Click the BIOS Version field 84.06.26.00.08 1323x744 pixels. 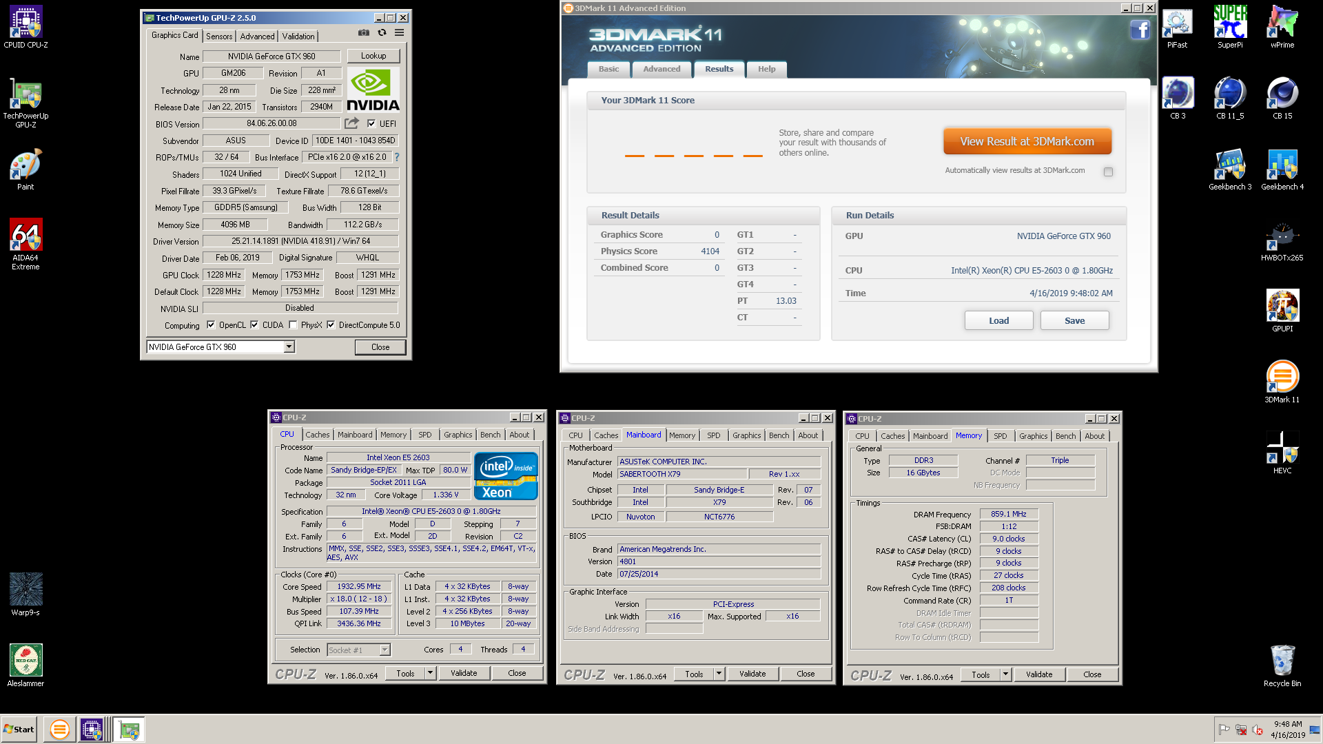271,123
